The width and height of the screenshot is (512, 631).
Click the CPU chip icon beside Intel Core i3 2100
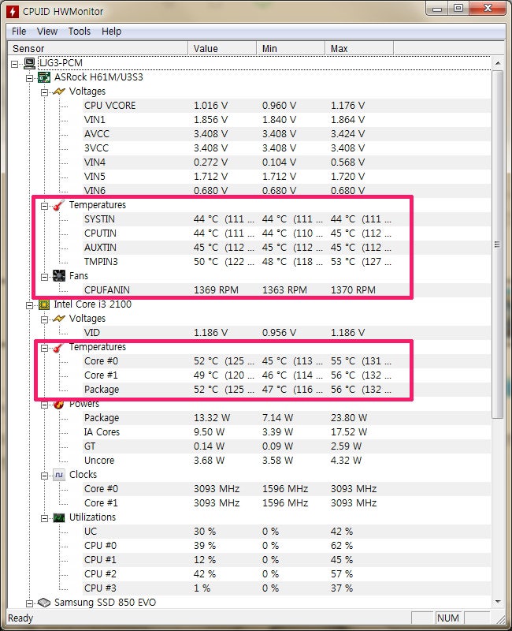tap(44, 304)
